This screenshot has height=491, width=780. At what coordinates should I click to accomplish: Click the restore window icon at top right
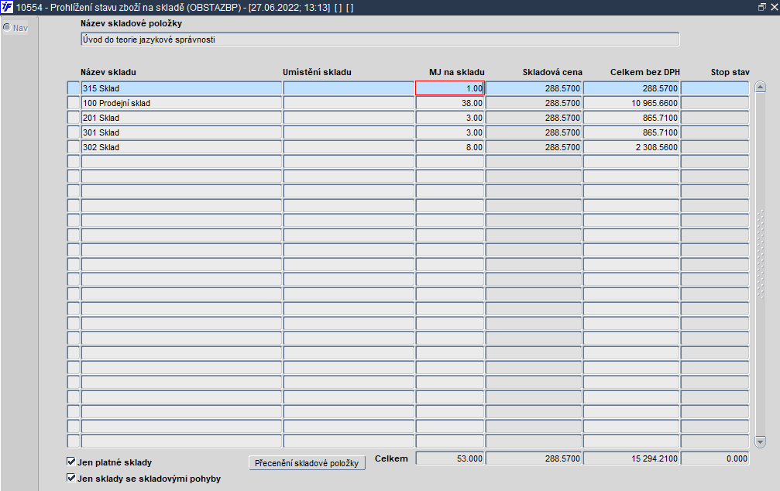(x=761, y=7)
